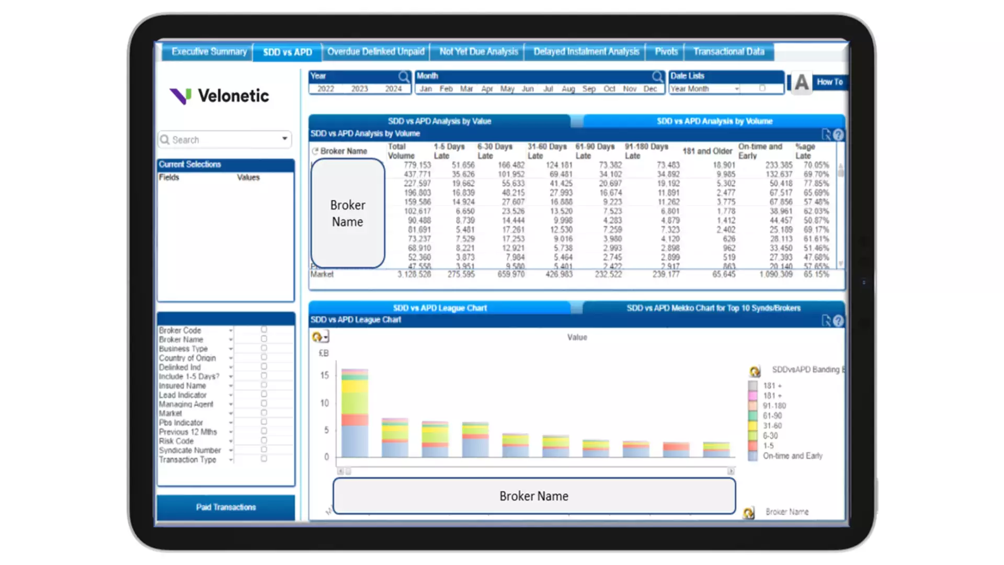Open help on the SDD vs APD Analysis panel
The width and height of the screenshot is (1004, 565).
839,134
